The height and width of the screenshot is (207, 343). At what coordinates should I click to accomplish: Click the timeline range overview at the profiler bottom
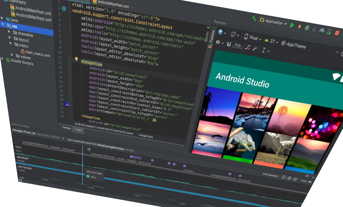coord(152,196)
